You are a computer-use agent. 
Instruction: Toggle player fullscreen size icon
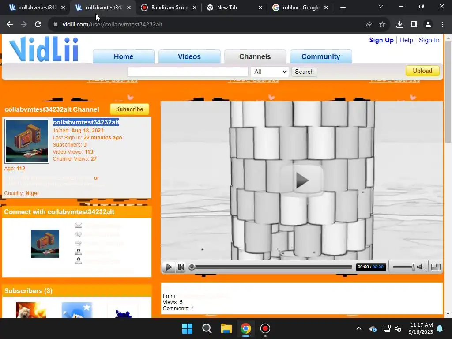coord(436,267)
